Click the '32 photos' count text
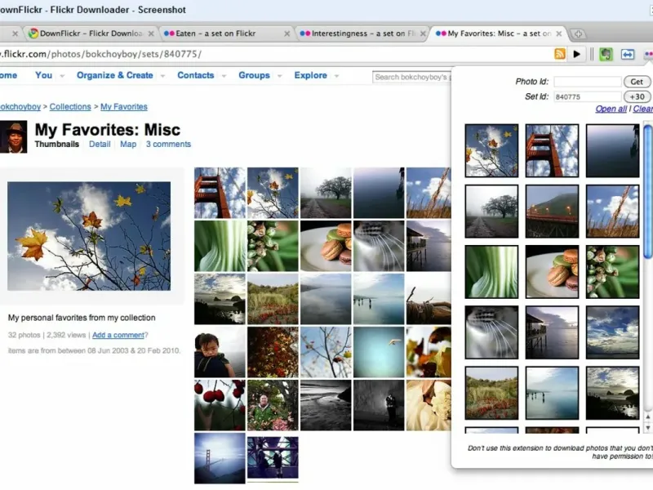 (x=24, y=335)
